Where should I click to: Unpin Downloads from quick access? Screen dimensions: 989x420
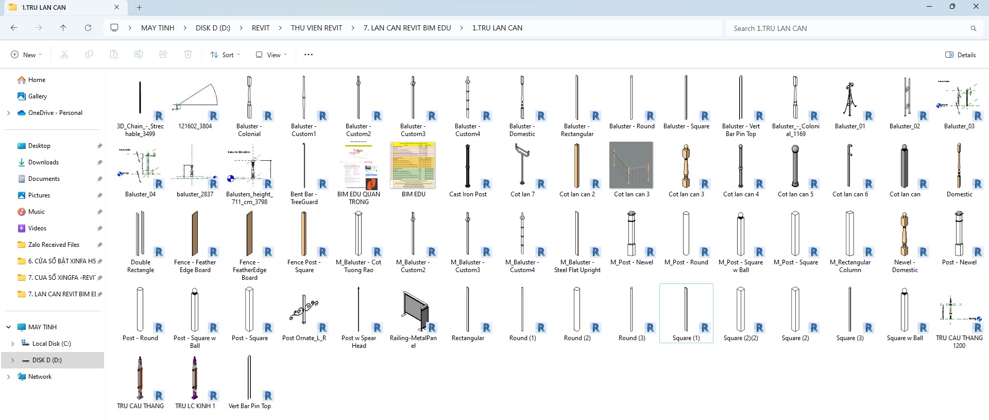click(99, 162)
